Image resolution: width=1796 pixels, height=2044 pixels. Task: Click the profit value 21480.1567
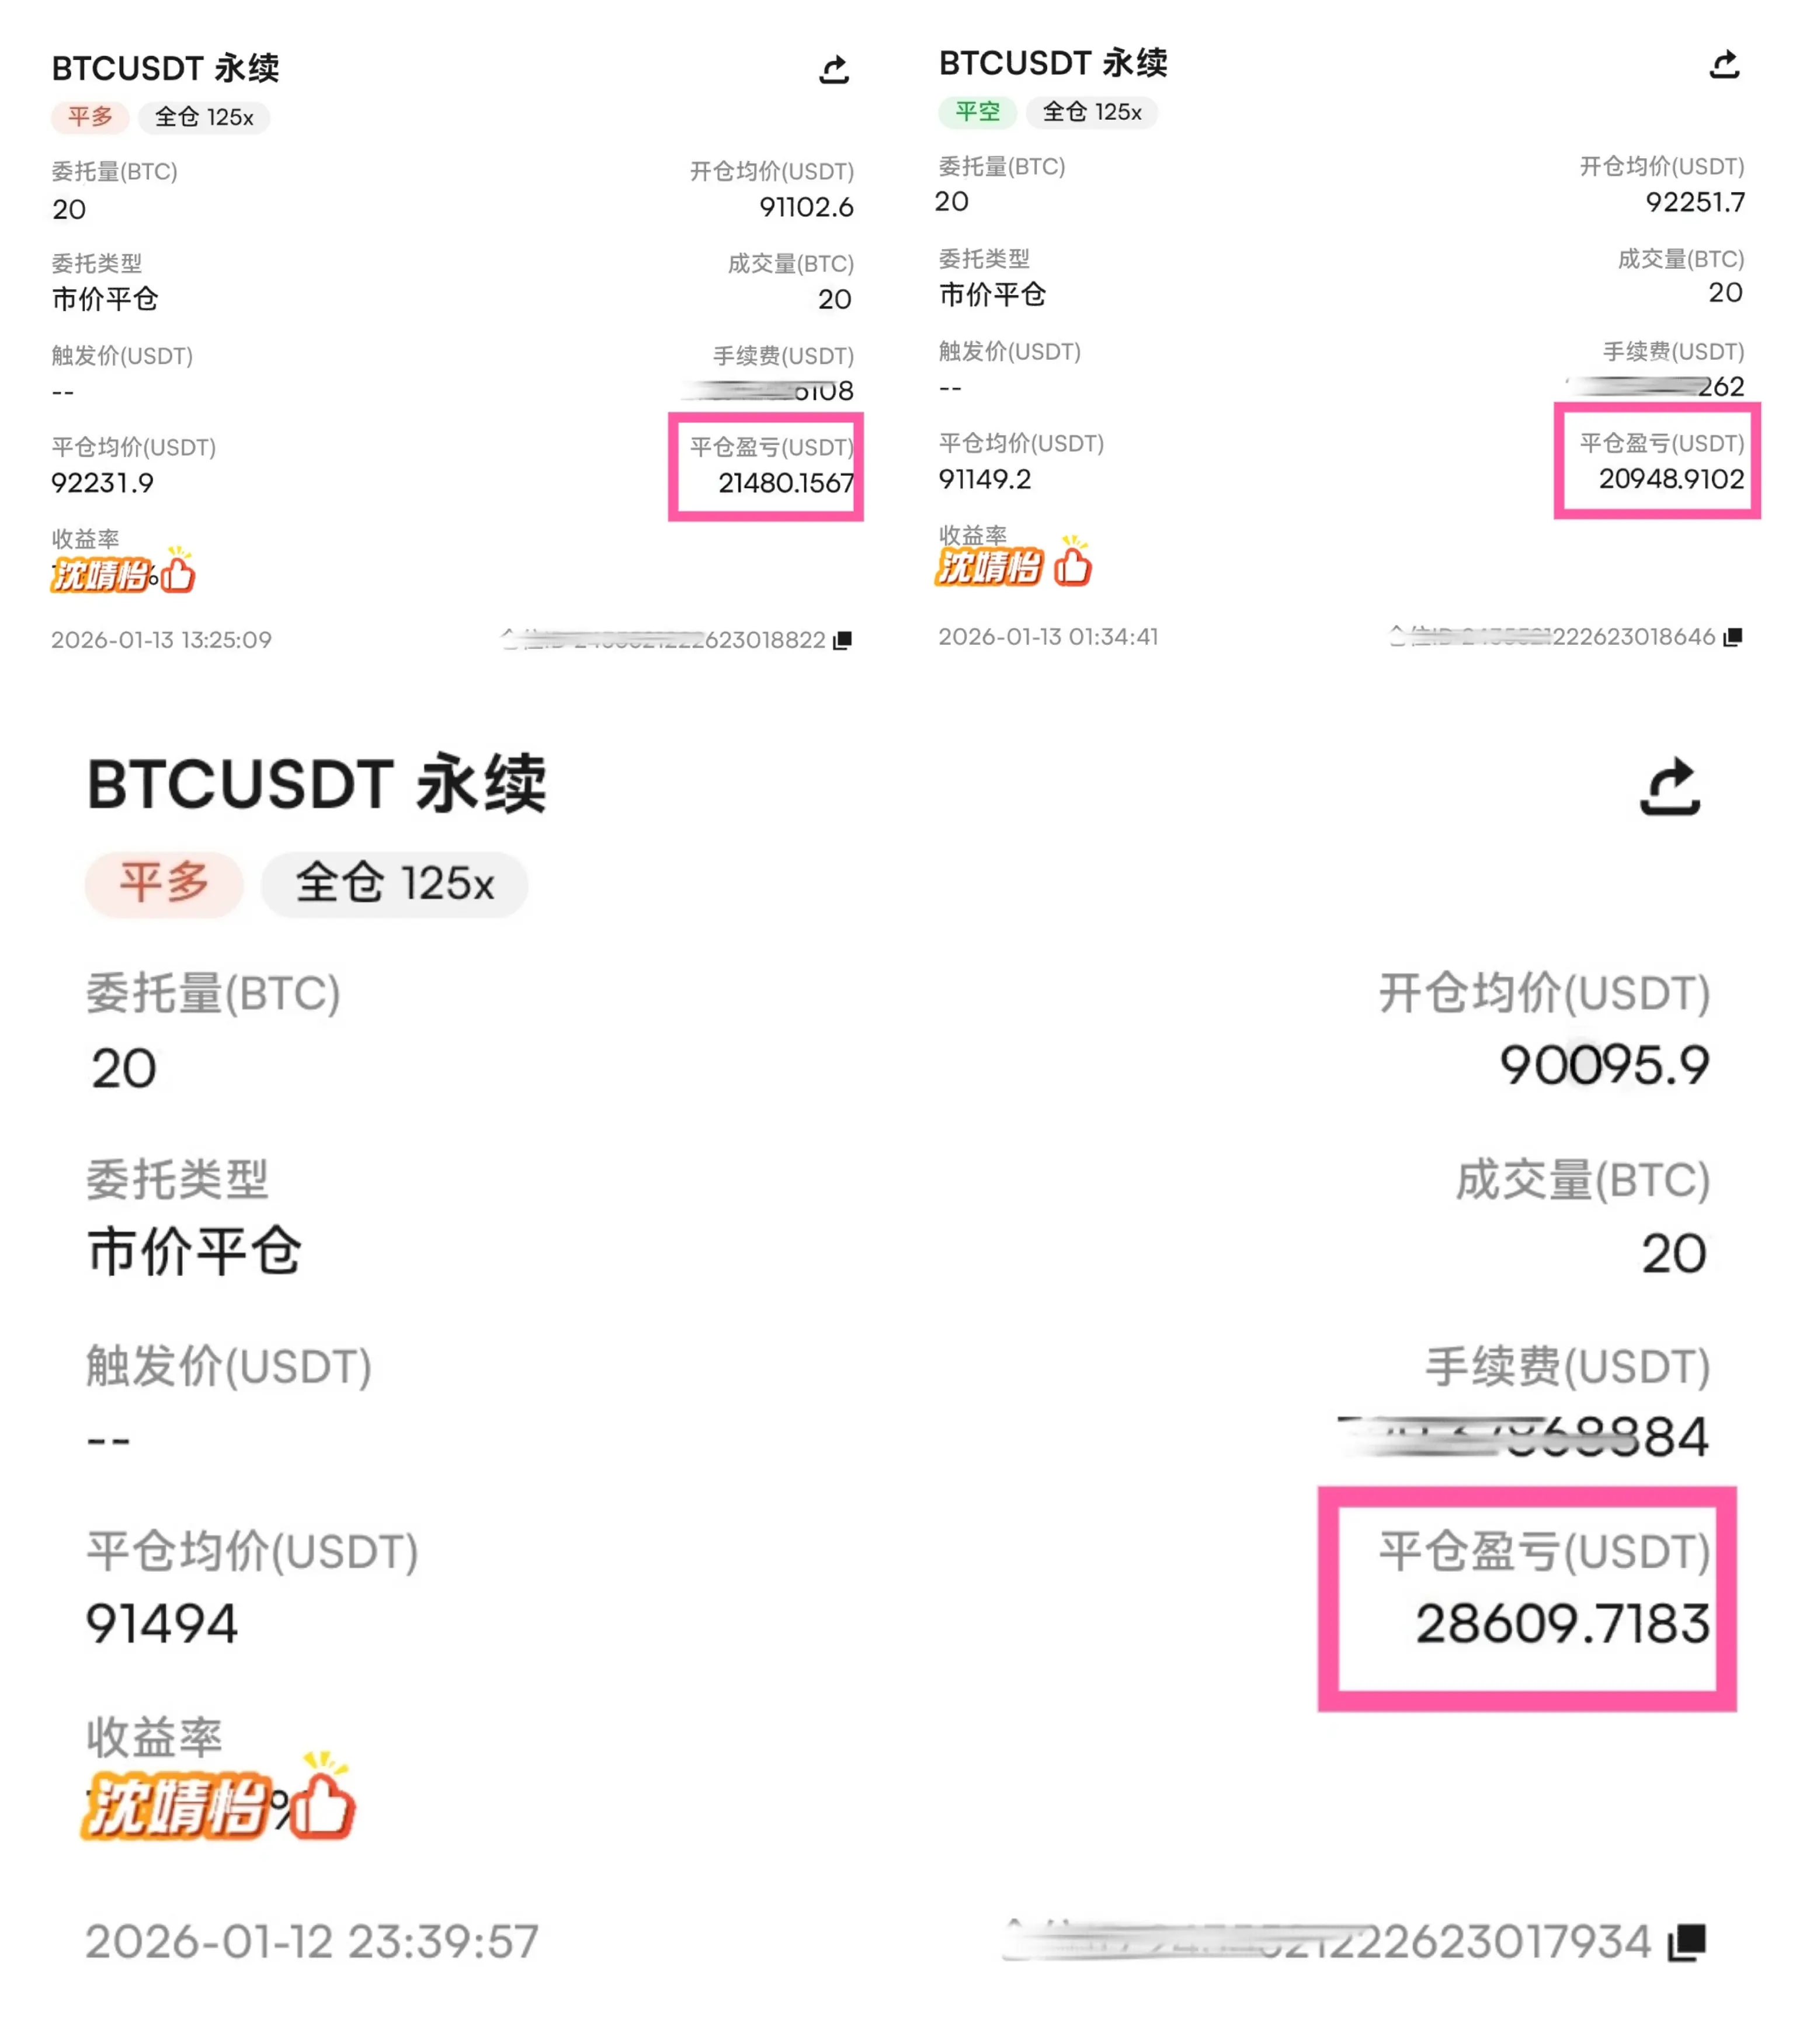coord(786,483)
